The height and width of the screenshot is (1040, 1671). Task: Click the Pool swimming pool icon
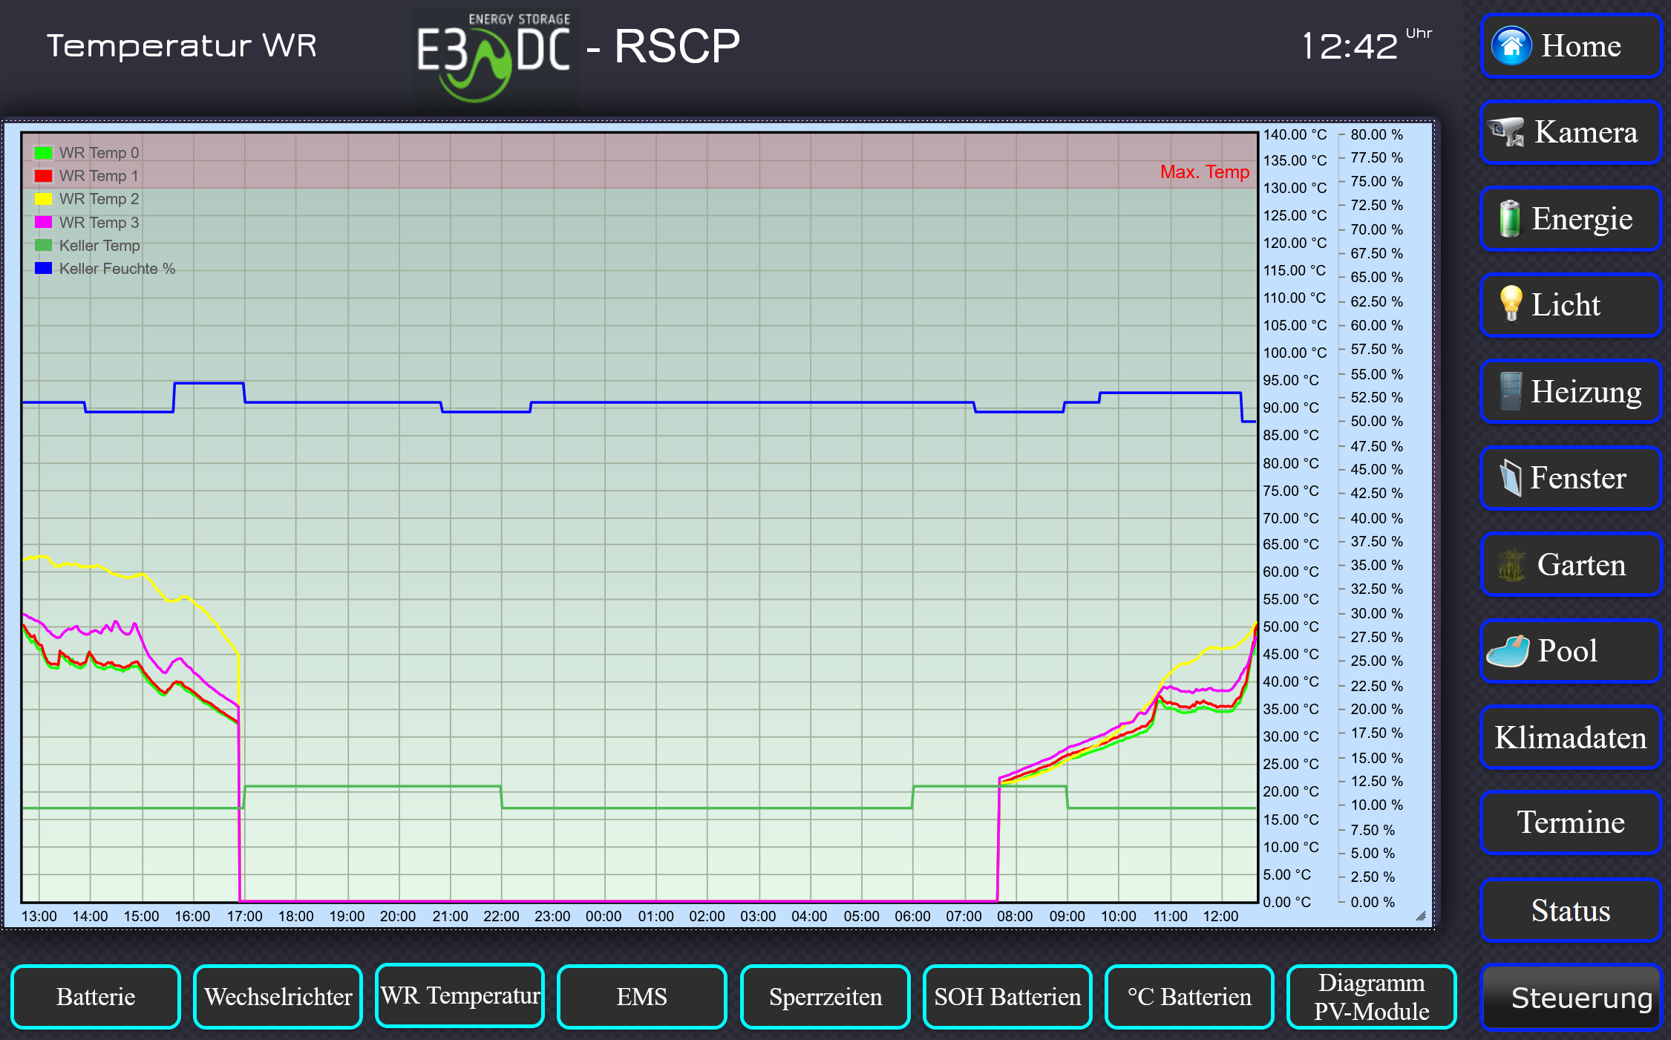point(1508,651)
